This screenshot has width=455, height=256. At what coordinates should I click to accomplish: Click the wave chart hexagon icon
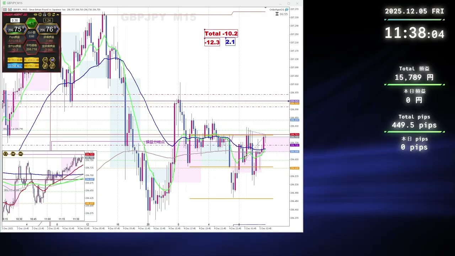tap(52, 60)
